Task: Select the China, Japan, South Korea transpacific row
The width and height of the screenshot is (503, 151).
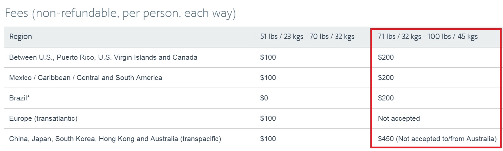Action: 253,139
